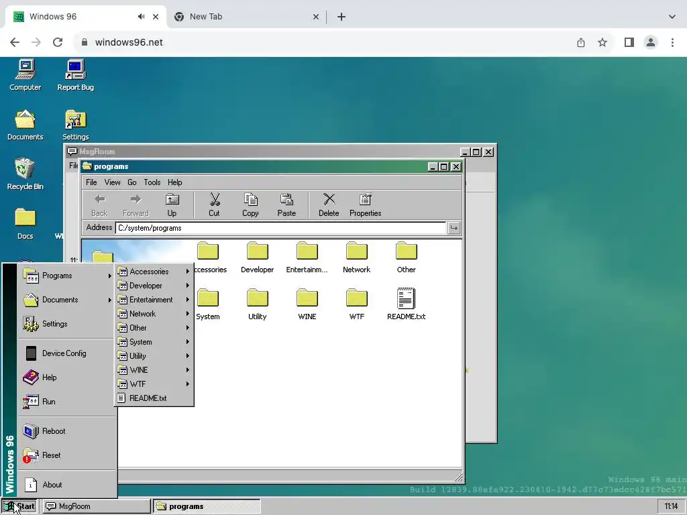
Task: Select the Recycle Bin desktop icon
Action: tap(25, 174)
